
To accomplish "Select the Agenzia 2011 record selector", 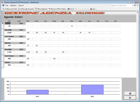I will (3, 25).
